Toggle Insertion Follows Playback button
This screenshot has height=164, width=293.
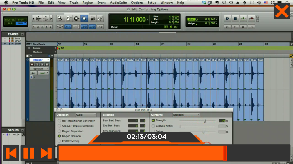100,27
